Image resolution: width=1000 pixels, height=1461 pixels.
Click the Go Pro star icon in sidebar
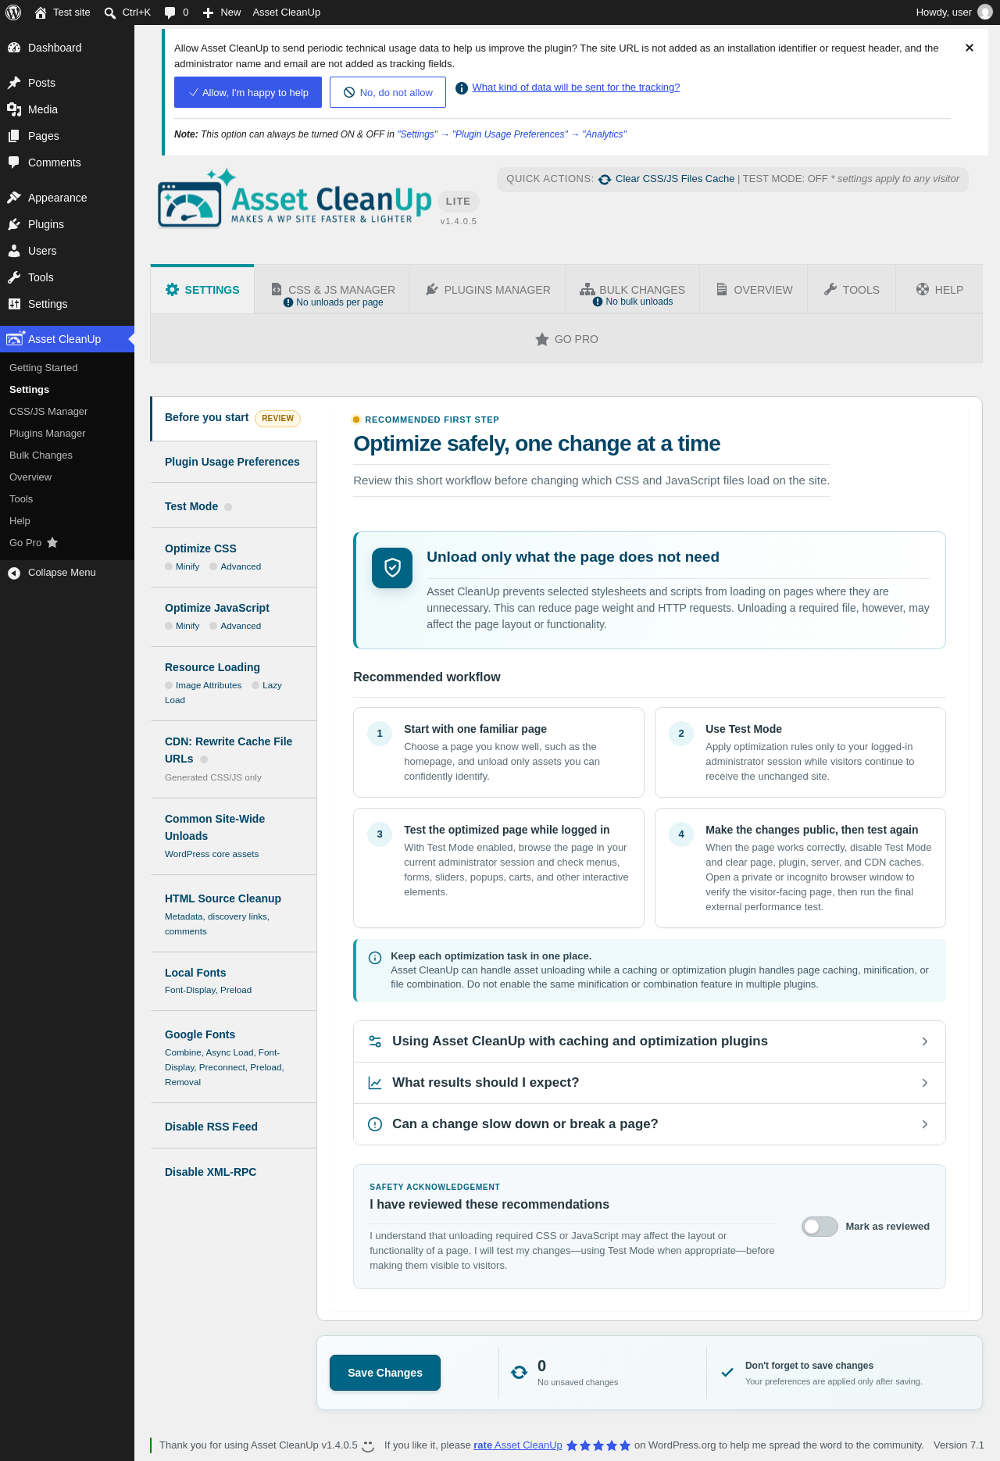(x=52, y=542)
